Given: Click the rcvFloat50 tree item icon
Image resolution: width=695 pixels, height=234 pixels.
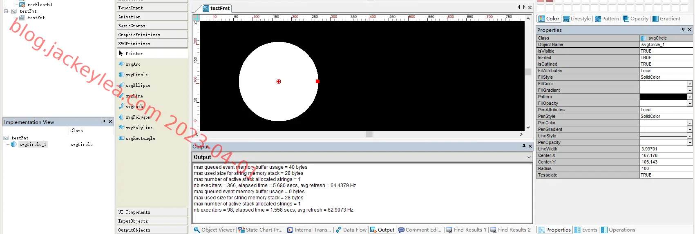Looking at the screenshot, I should pos(22,4).
